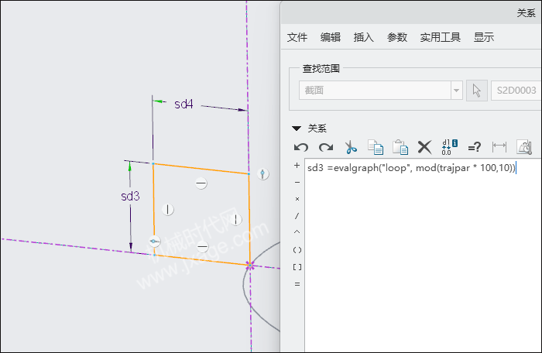
Task: Collapse the 关系 section triangle
Action: [297, 129]
